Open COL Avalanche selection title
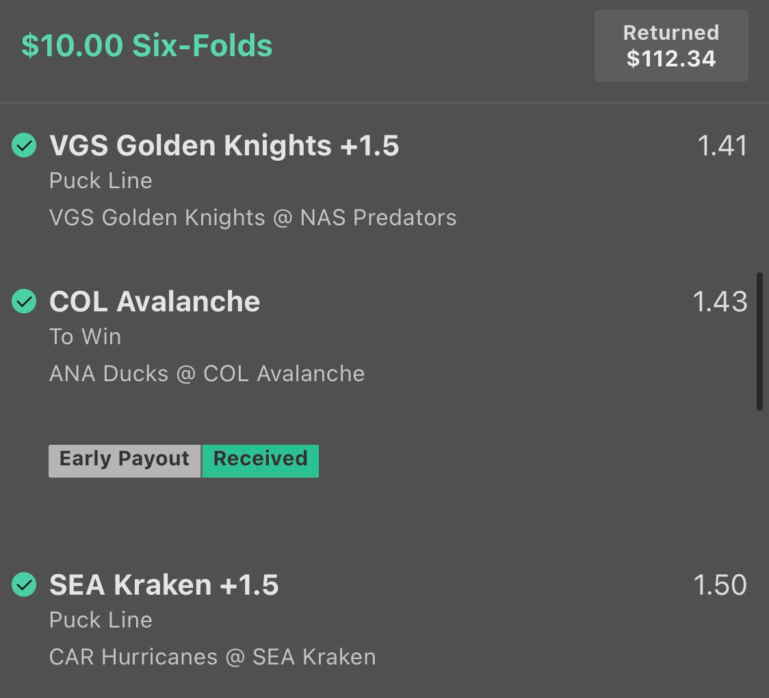This screenshot has height=698, width=769. pyautogui.click(x=155, y=301)
